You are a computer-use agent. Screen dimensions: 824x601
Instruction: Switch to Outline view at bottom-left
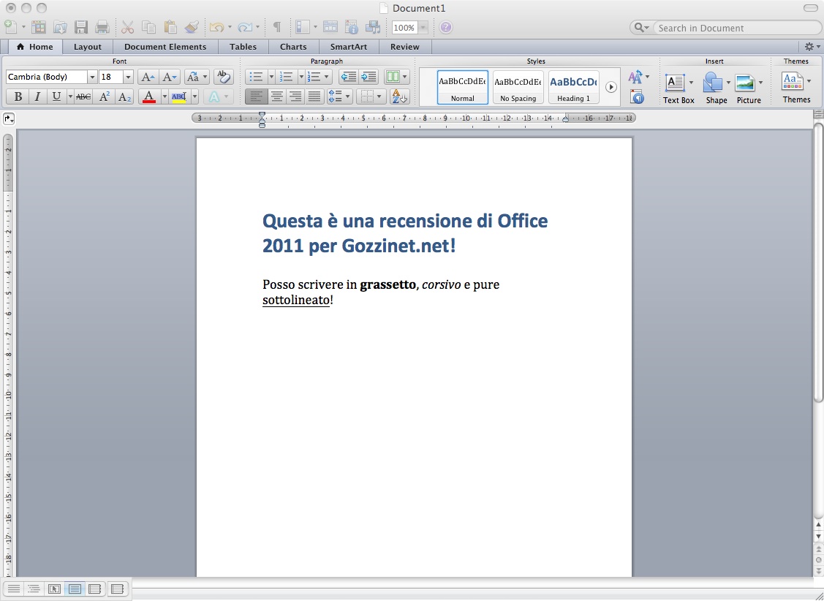(x=34, y=589)
